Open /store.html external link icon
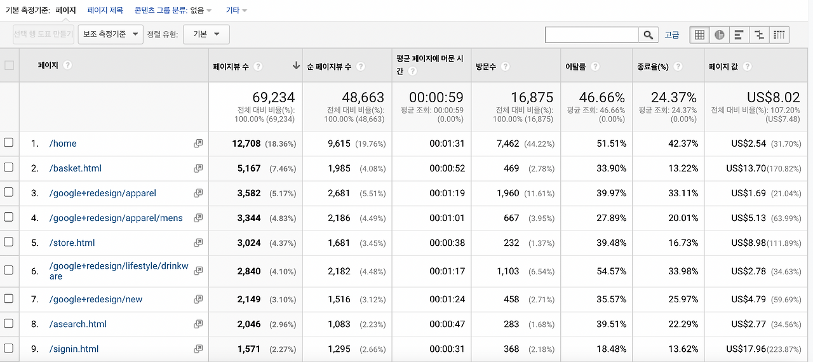This screenshot has width=813, height=362. 198,243
